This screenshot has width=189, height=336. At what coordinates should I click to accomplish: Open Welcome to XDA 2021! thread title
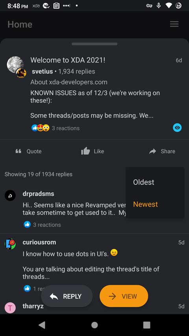click(x=68, y=60)
